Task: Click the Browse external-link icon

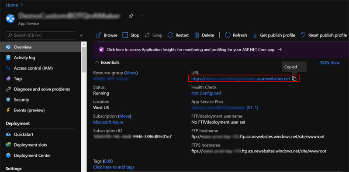Action: pyautogui.click(x=98, y=35)
